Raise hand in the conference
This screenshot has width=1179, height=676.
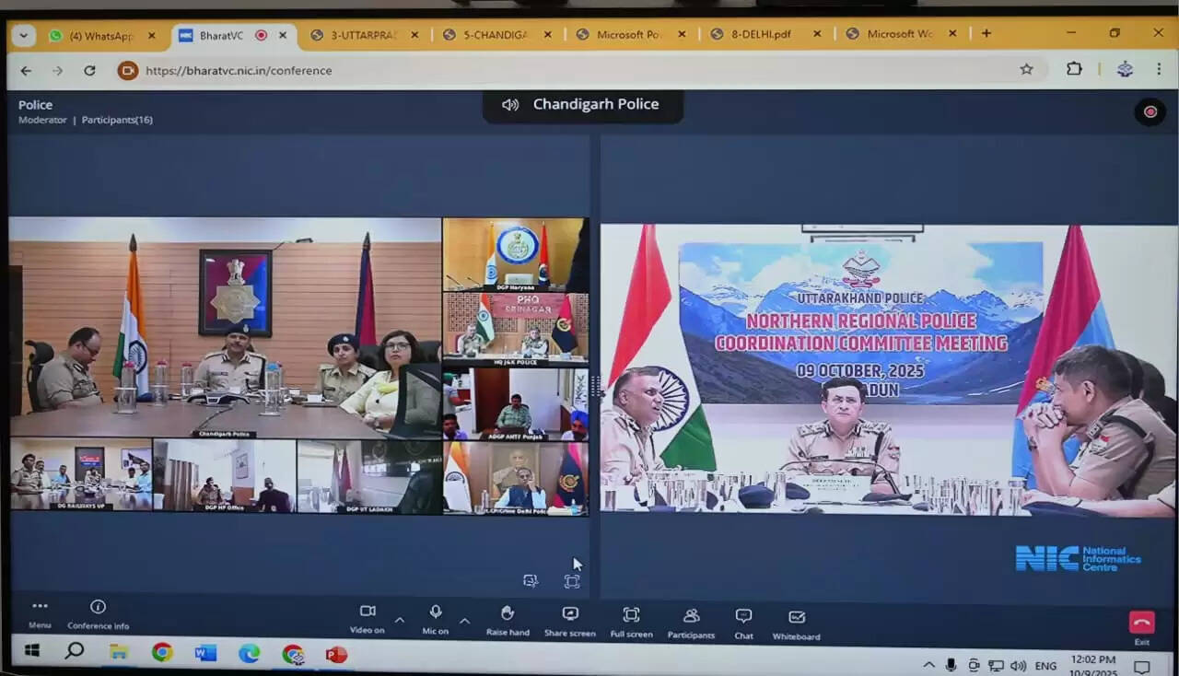point(507,617)
